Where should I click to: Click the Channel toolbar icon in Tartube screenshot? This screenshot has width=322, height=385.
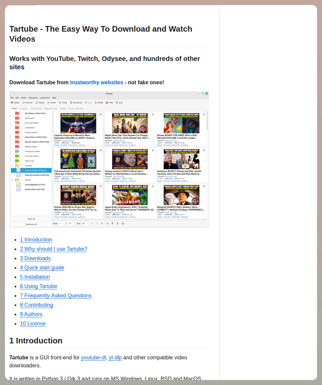point(24,103)
